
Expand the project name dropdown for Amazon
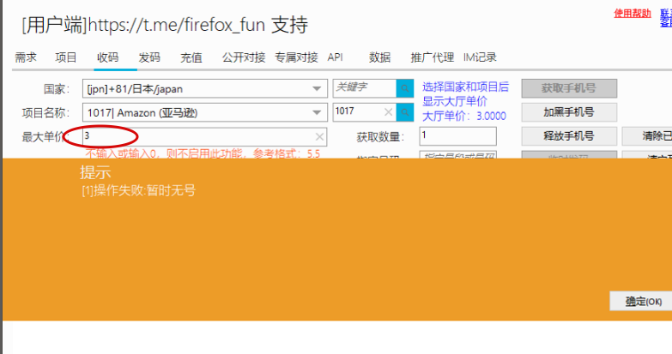317,112
